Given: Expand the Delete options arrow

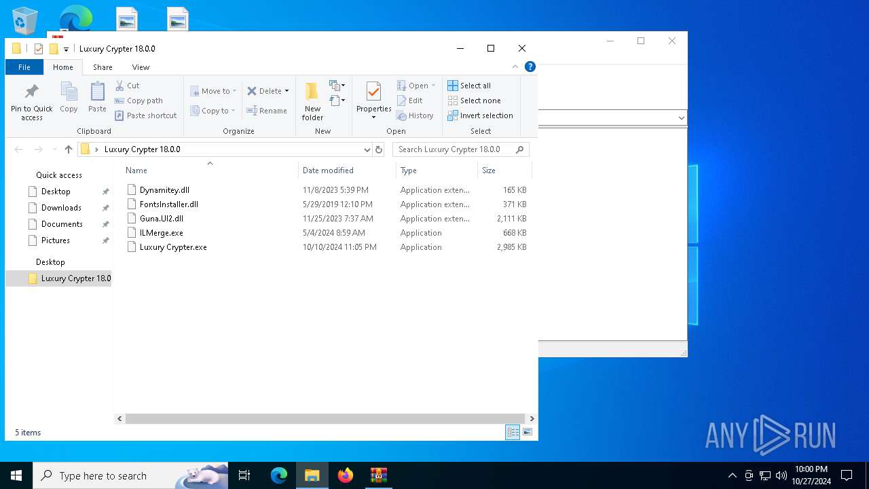Looking at the screenshot, I should (x=286, y=91).
